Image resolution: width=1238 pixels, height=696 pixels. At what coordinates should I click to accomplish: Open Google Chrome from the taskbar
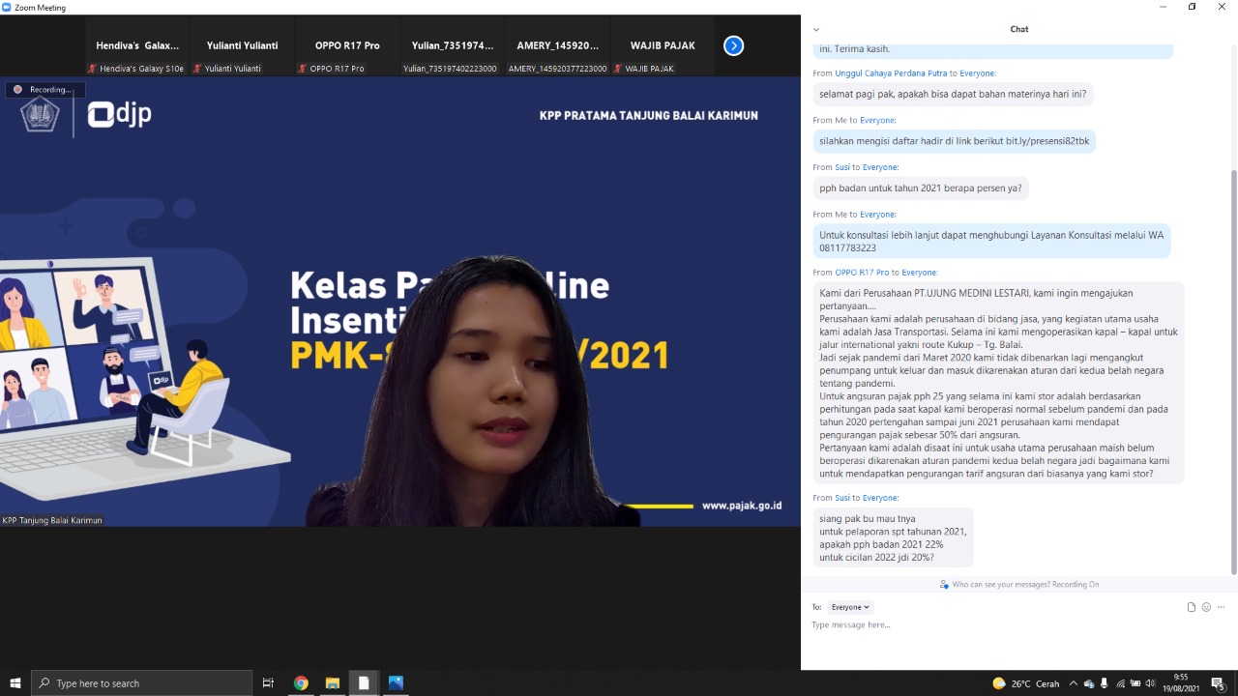coord(301,683)
